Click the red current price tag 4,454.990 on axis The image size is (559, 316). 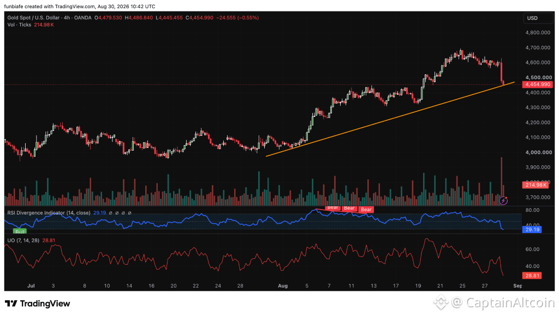pyautogui.click(x=538, y=85)
